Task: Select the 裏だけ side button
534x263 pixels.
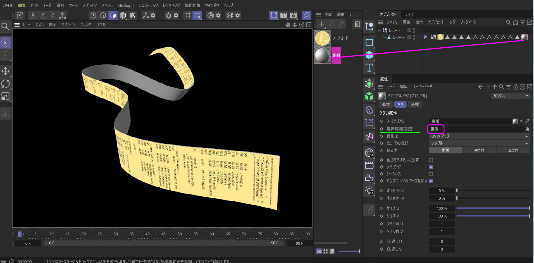Action: 513,150
